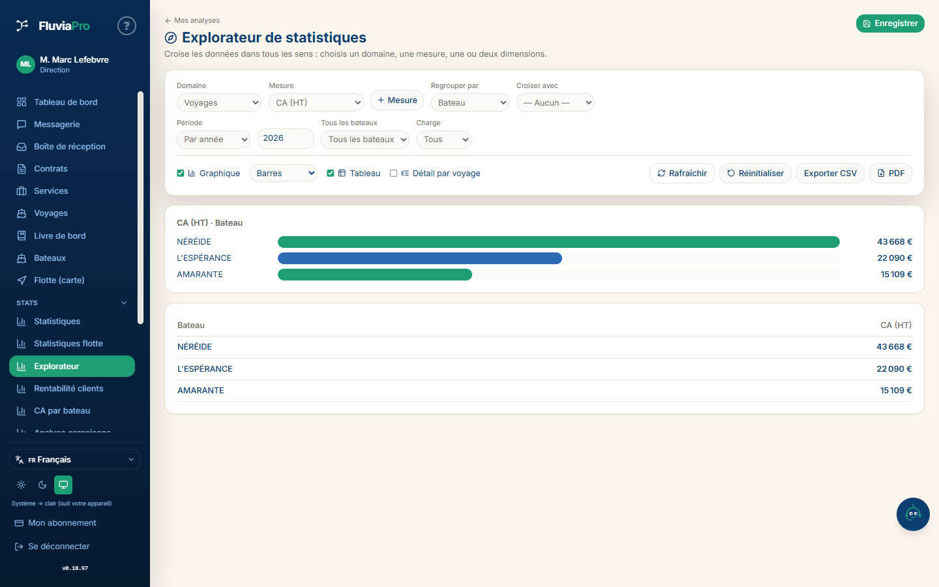Click the L'ESPÉRANCE blue bar
939x587 pixels.
420,258
